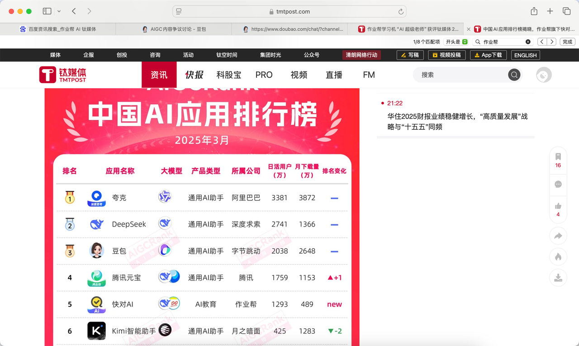Click the 清朗网络行动 banner link
Screen dimensions: 579x346
click(361, 55)
